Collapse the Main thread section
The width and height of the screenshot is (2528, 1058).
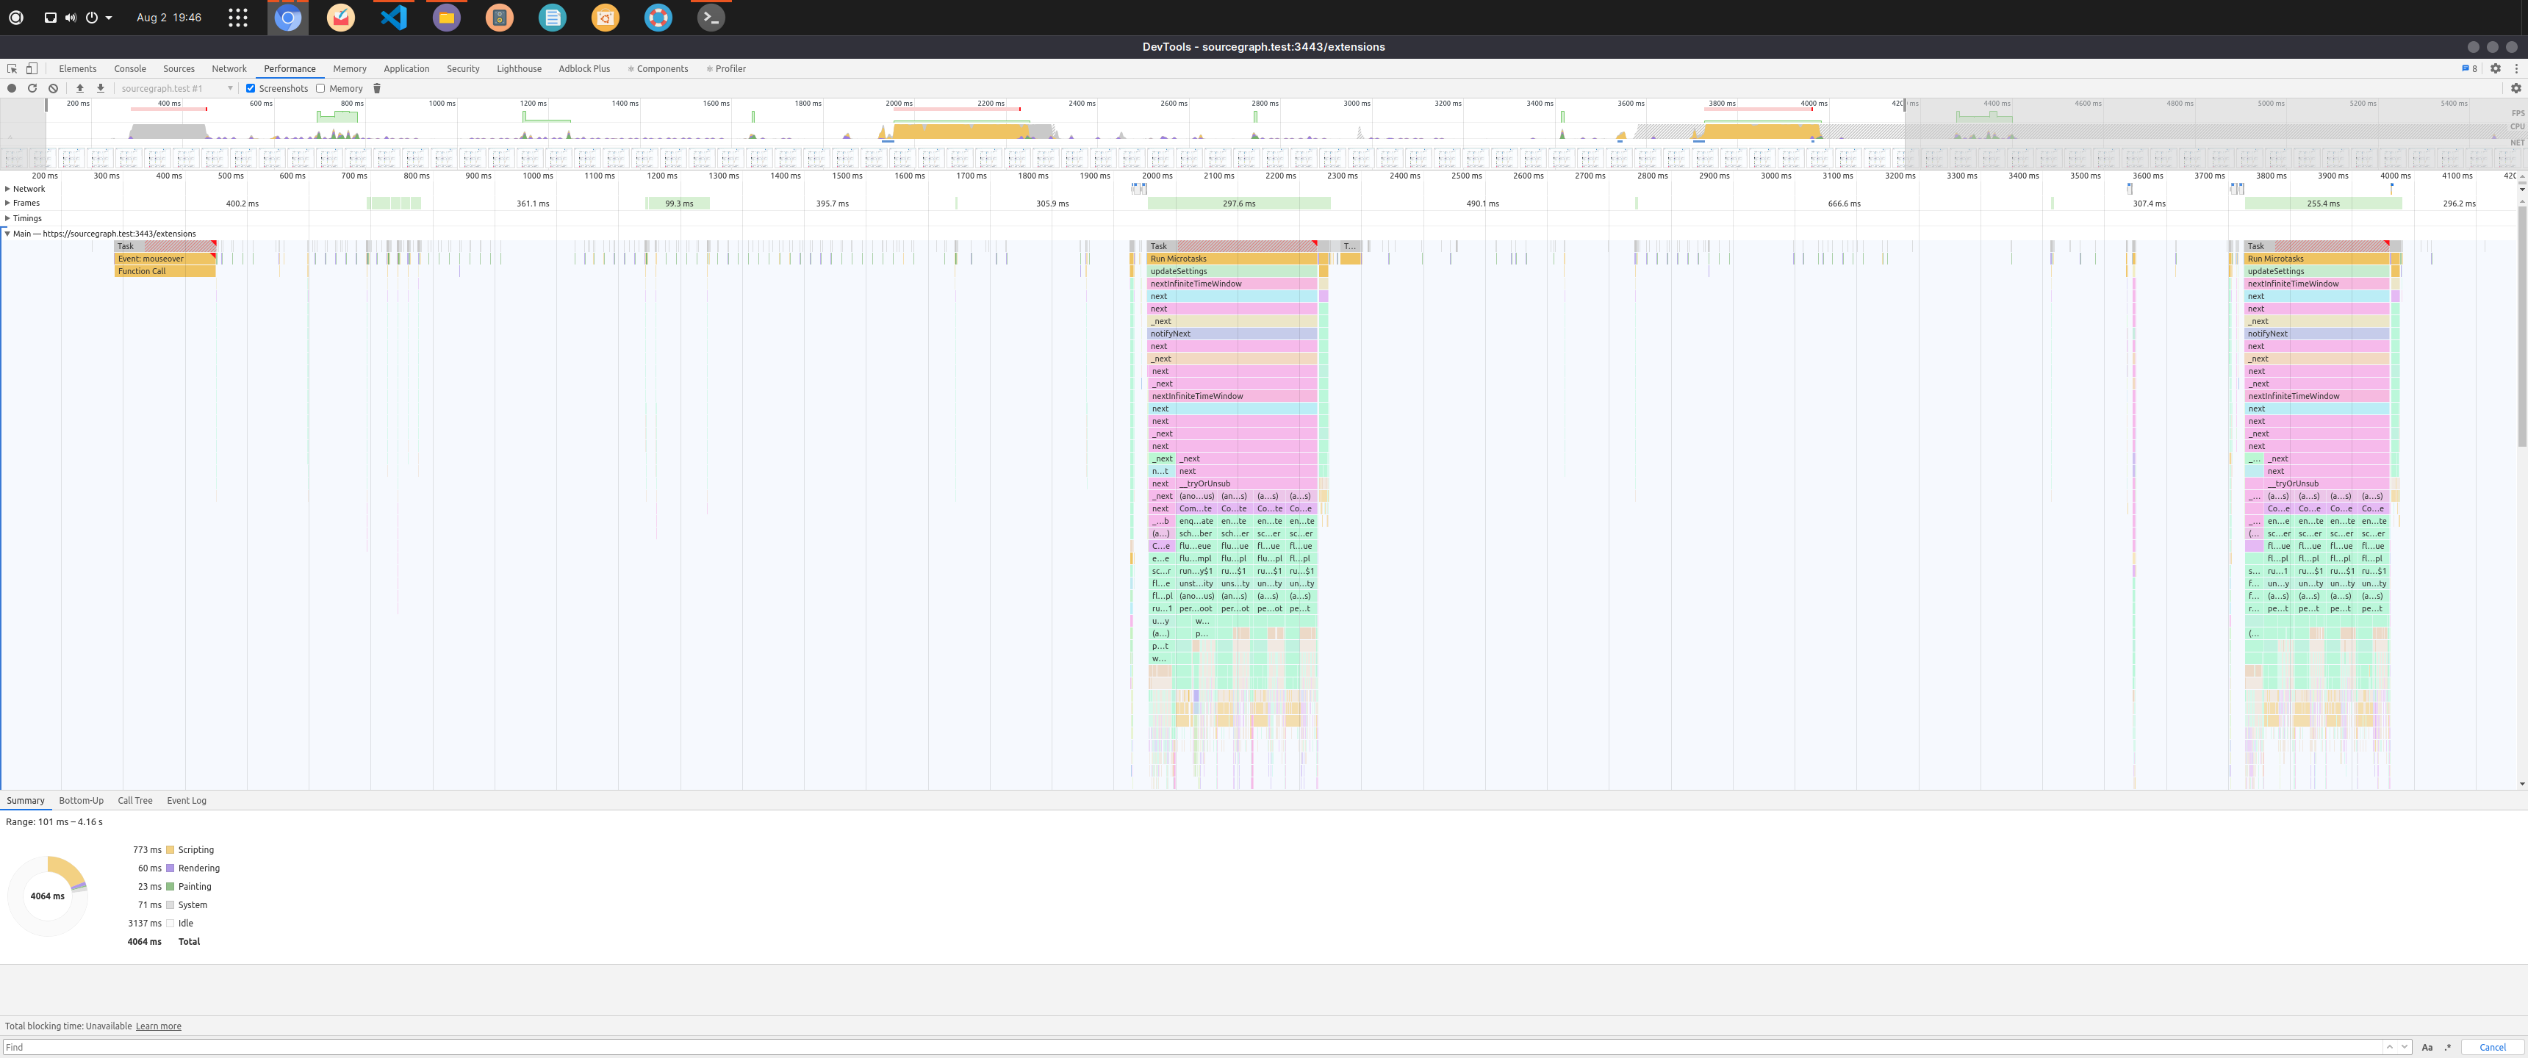pos(7,233)
